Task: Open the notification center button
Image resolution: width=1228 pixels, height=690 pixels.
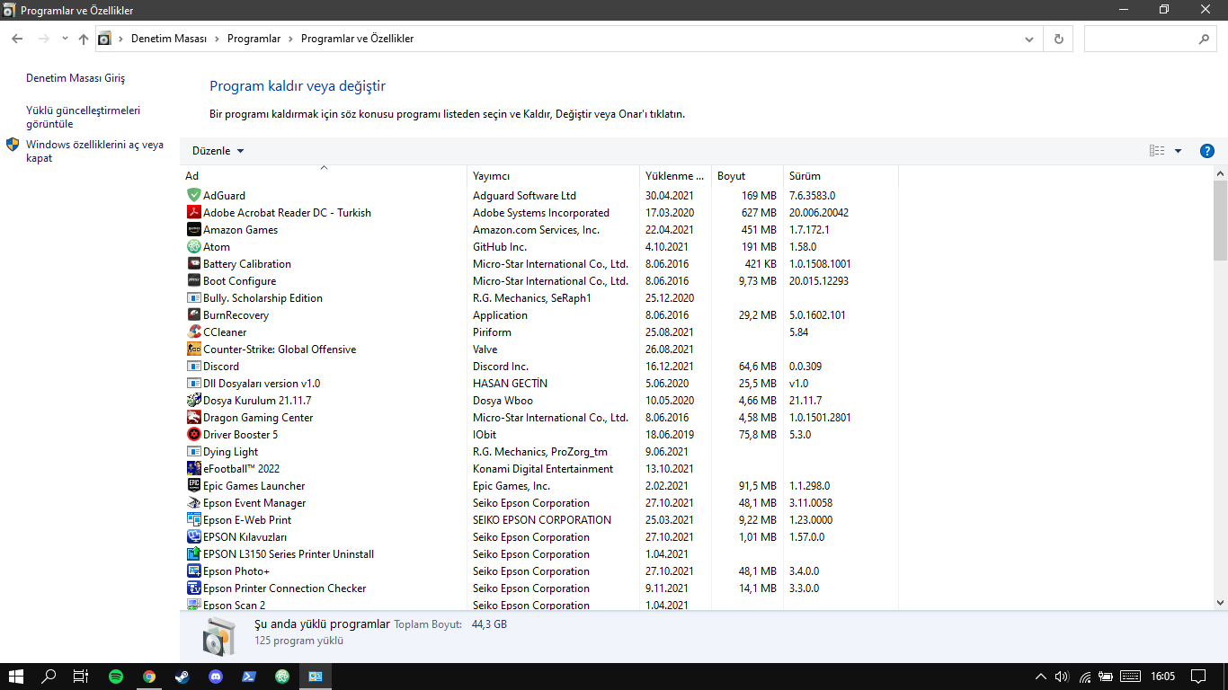Action: click(x=1198, y=677)
